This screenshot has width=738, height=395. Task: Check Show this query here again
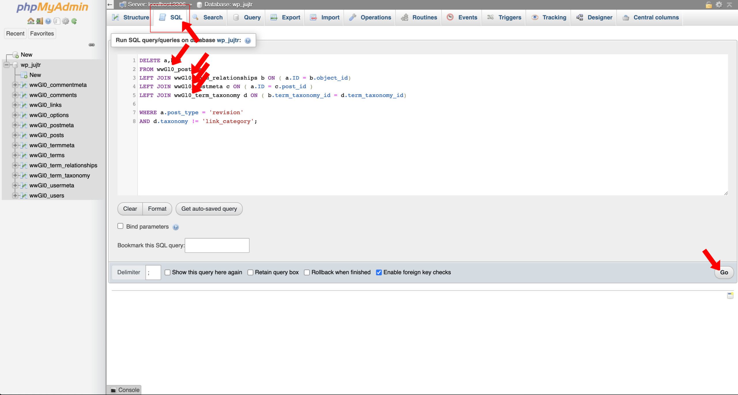tap(167, 272)
